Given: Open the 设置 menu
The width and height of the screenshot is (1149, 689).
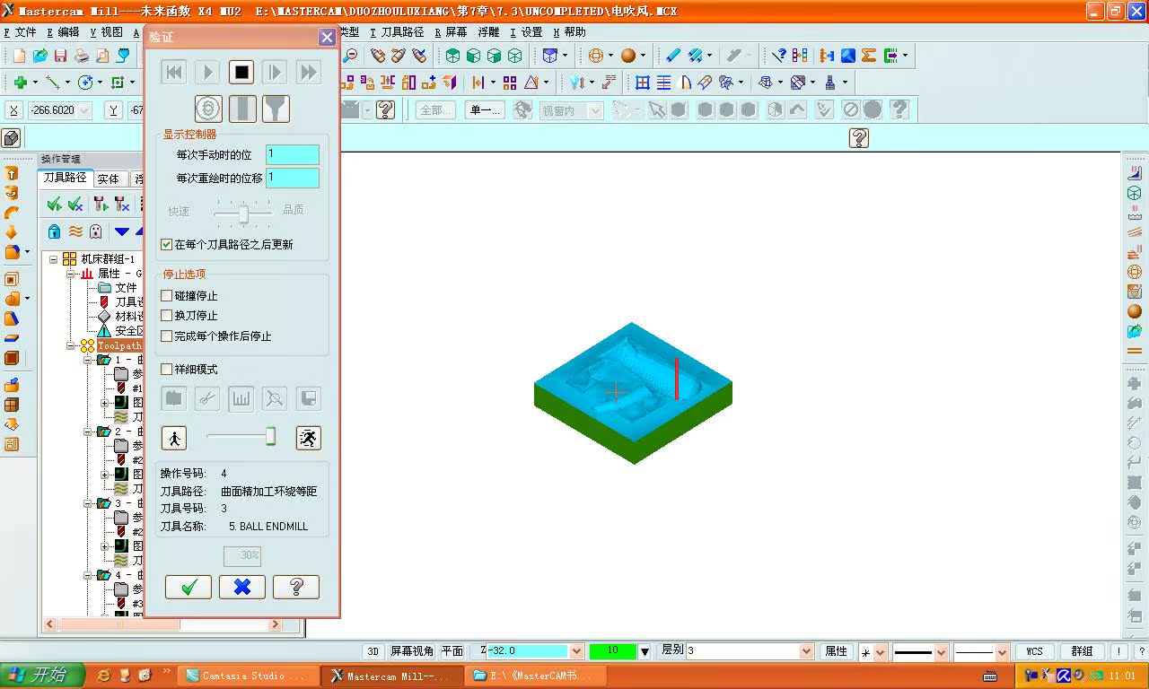Looking at the screenshot, I should tap(526, 32).
